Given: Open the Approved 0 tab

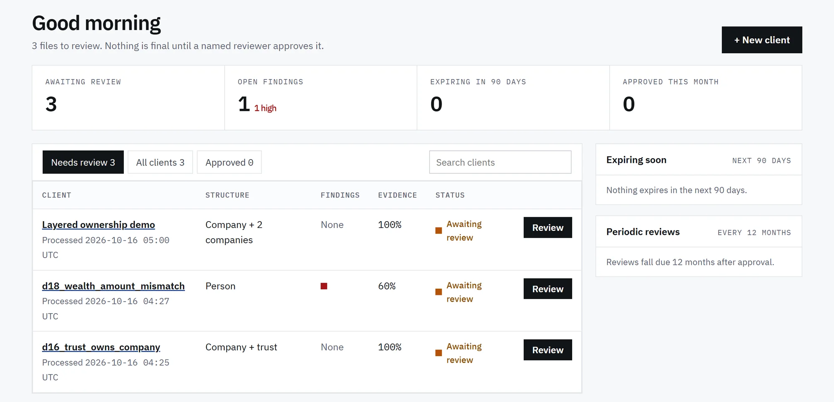Looking at the screenshot, I should tap(229, 162).
